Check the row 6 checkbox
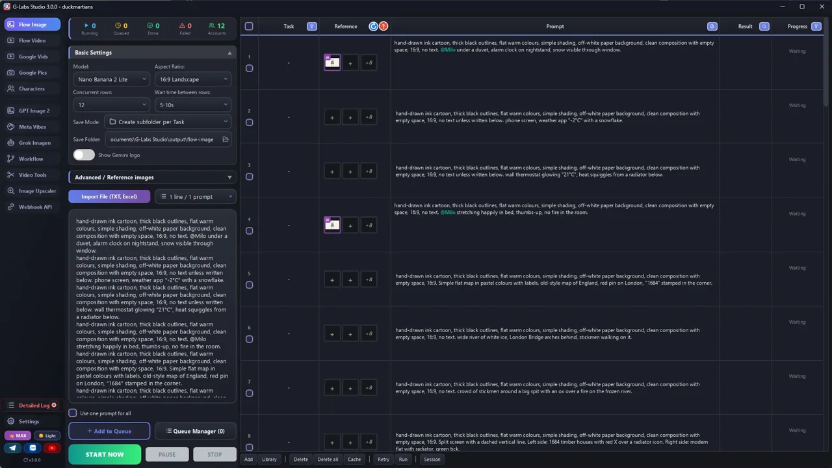 249,339
